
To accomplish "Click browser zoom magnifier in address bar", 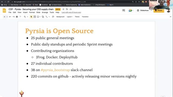I will click(x=133, y=2).
